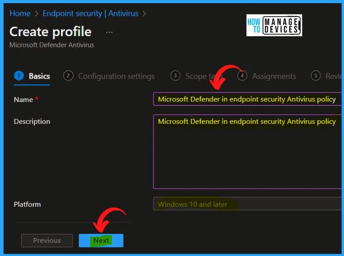Viewport: 344px width, 256px height.
Task: Click into the Name input field
Action: [247, 99]
